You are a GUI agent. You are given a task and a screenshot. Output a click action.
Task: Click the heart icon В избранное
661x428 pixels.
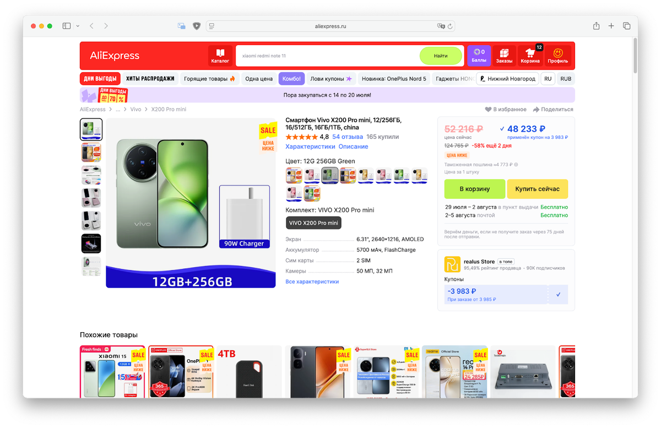click(488, 110)
